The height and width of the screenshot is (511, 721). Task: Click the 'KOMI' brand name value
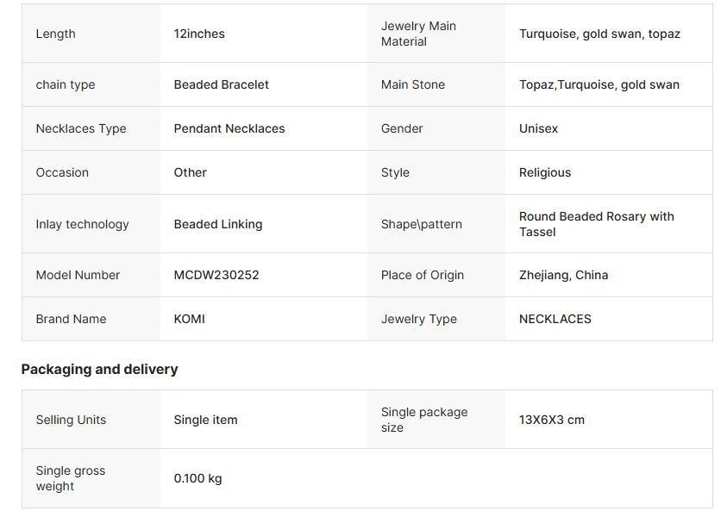pyautogui.click(x=190, y=319)
